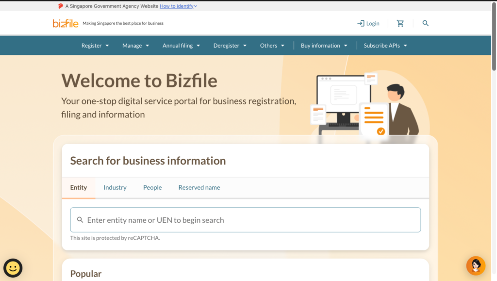Click the Singapore Government lion crest icon

point(61,6)
